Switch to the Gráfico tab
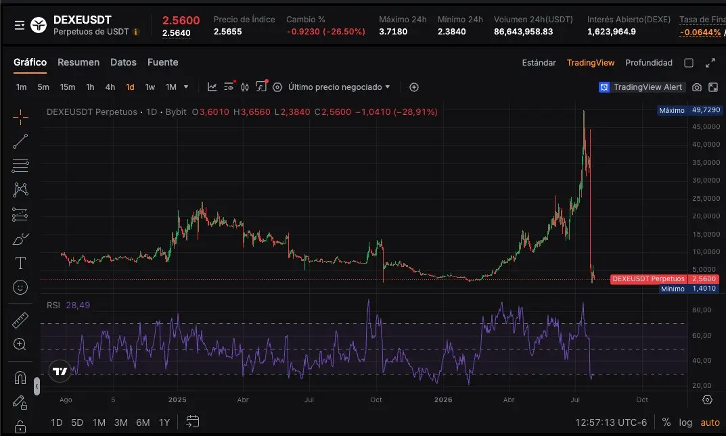Screen dimensions: 726x436 (x=30, y=62)
